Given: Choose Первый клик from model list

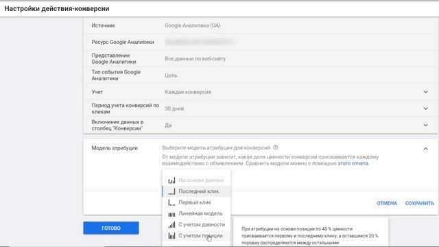Looking at the screenshot, I should (196, 202).
